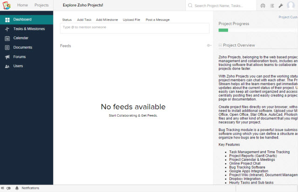Click the Feeds heading
The image size is (298, 192).
click(65, 46)
